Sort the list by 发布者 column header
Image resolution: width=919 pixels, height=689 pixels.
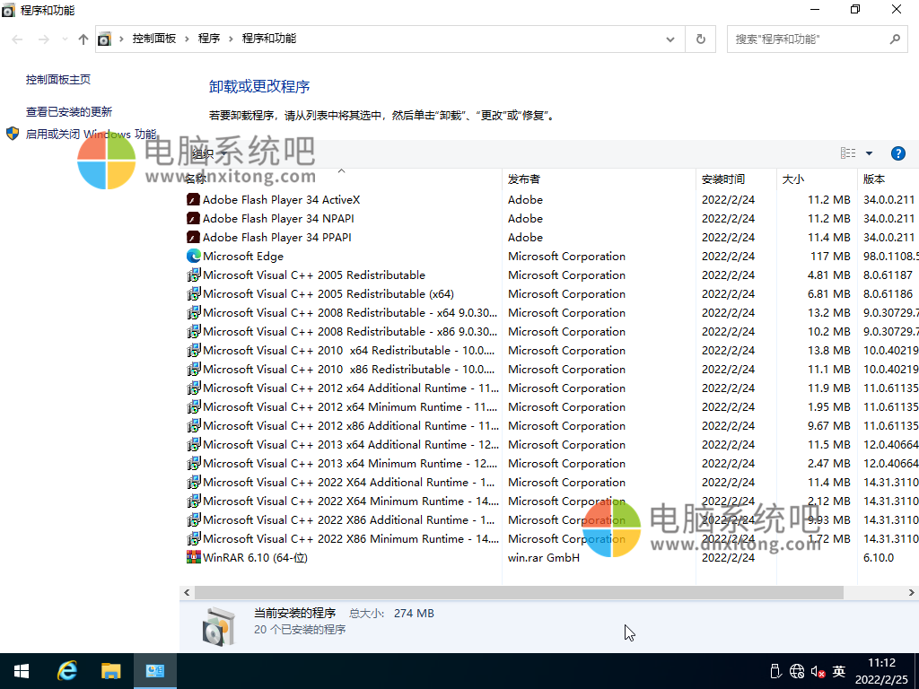tap(524, 179)
